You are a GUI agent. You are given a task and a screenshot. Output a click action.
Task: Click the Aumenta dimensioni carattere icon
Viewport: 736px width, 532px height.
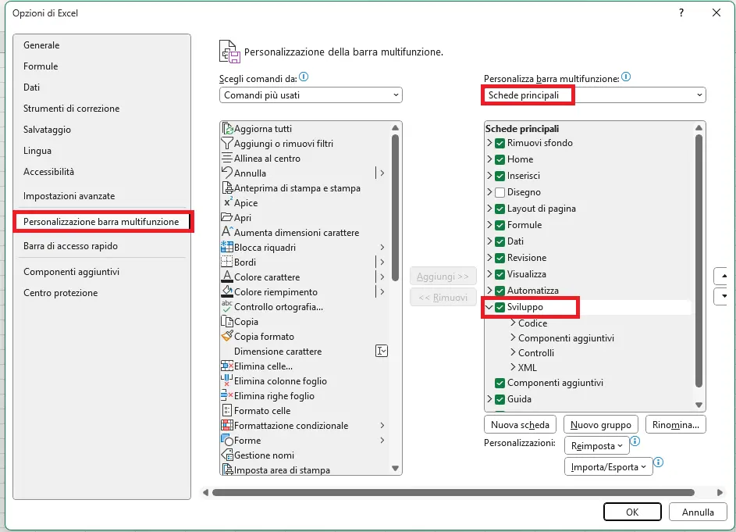click(227, 232)
